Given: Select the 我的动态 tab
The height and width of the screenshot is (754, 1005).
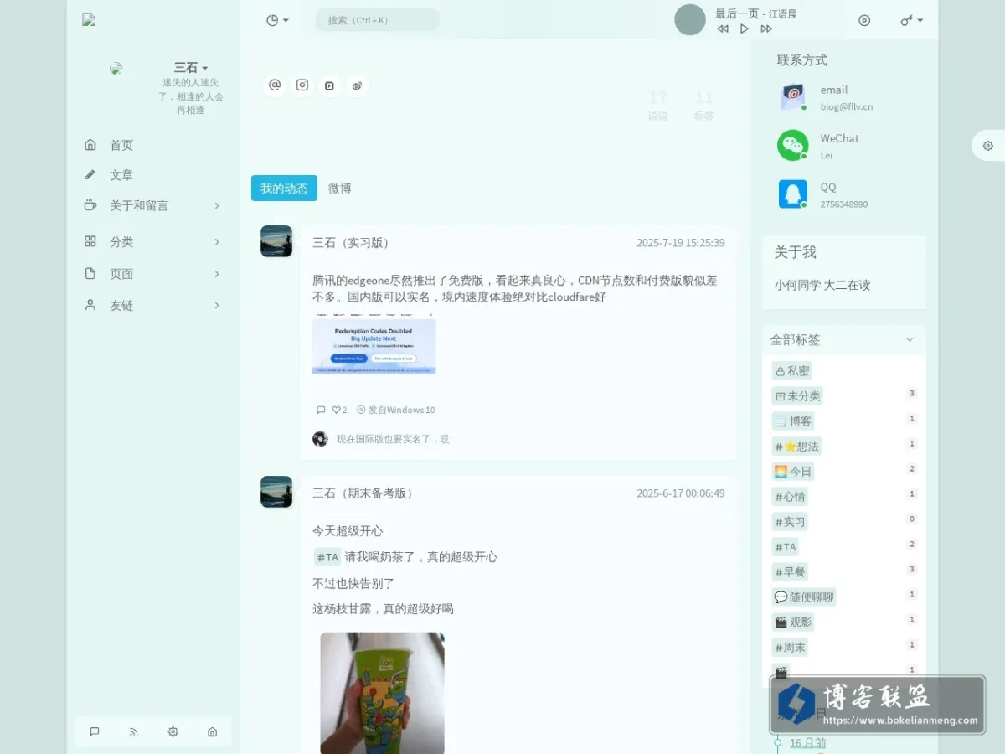Looking at the screenshot, I should click(x=284, y=188).
